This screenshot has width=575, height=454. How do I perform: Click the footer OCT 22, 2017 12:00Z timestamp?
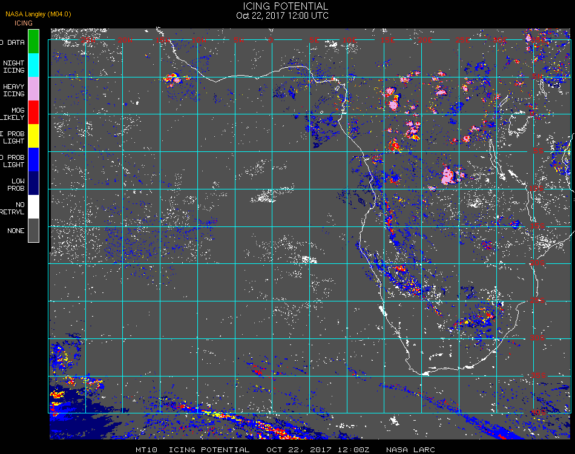(318, 450)
